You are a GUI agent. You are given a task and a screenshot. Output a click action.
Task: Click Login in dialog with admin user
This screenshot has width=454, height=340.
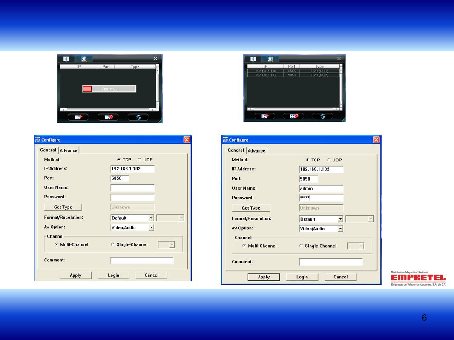(302, 277)
